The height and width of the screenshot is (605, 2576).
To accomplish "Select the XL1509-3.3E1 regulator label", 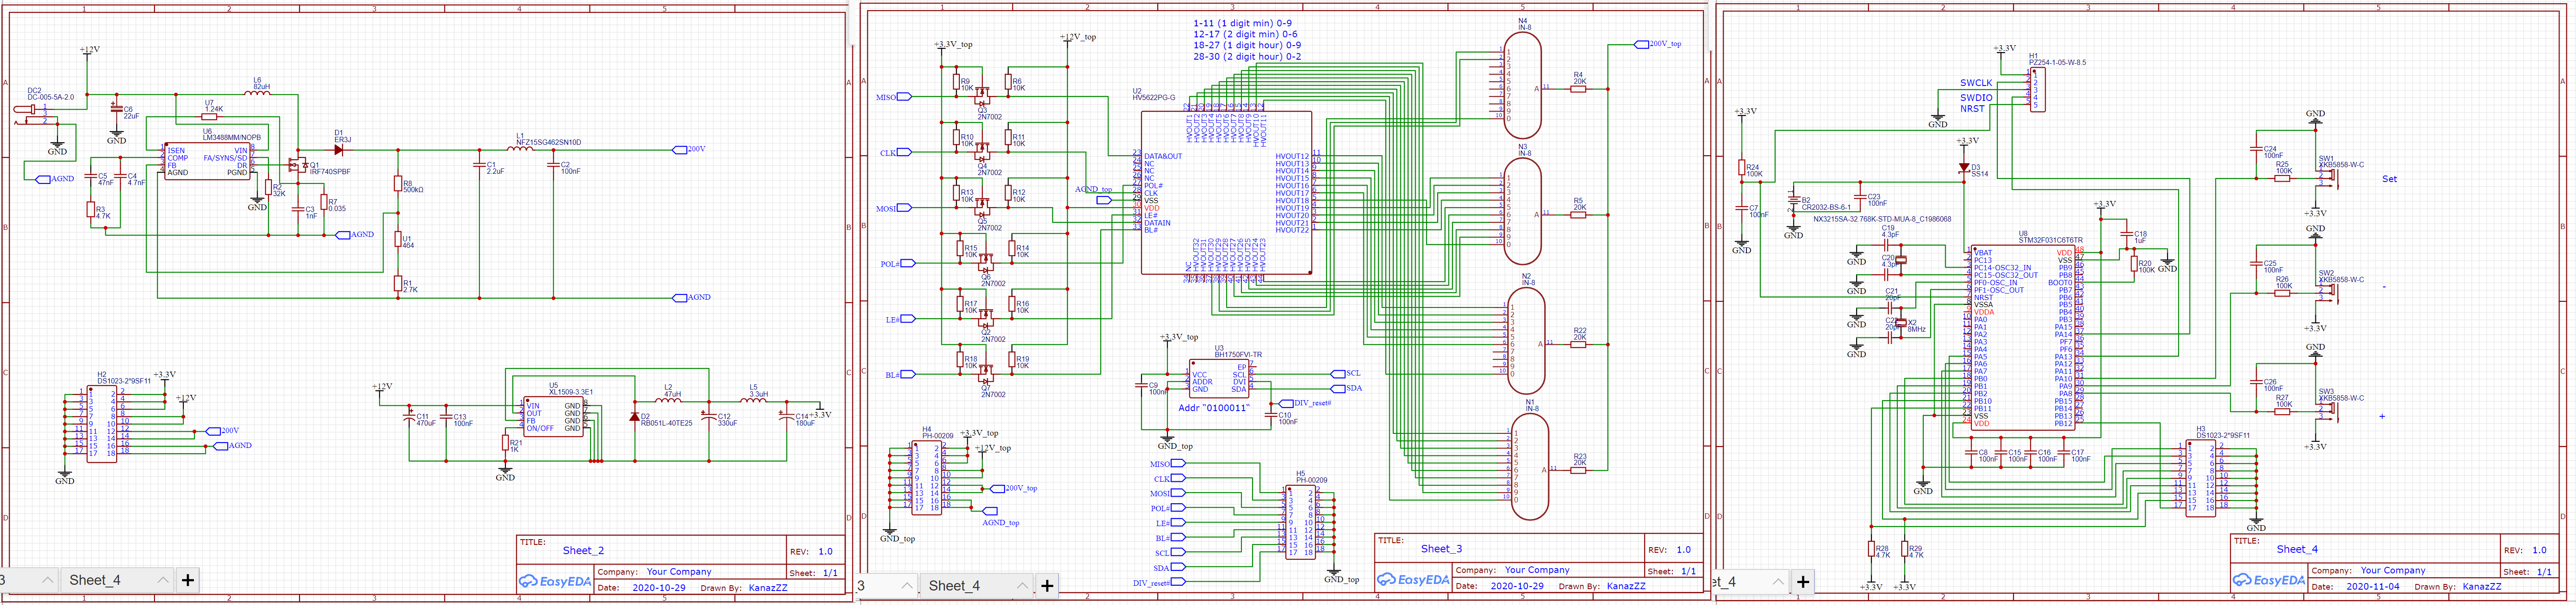I will pos(571,392).
